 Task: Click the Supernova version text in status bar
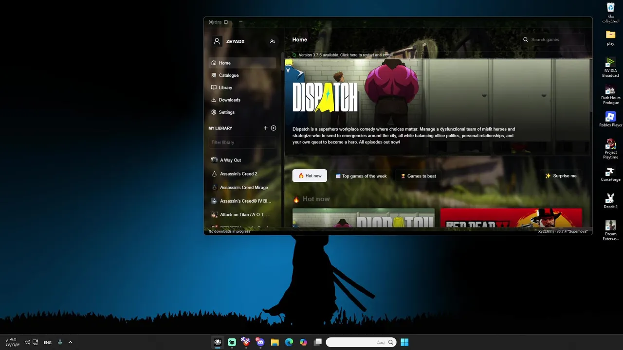(x=563, y=231)
